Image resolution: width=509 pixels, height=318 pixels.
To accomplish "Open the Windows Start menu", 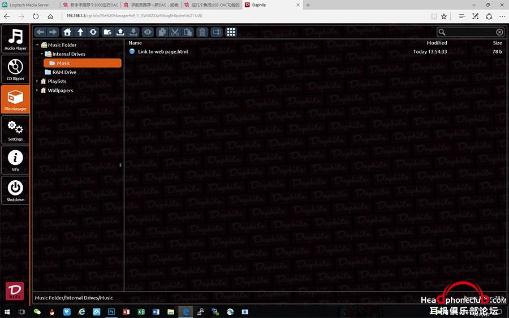I will (7, 312).
